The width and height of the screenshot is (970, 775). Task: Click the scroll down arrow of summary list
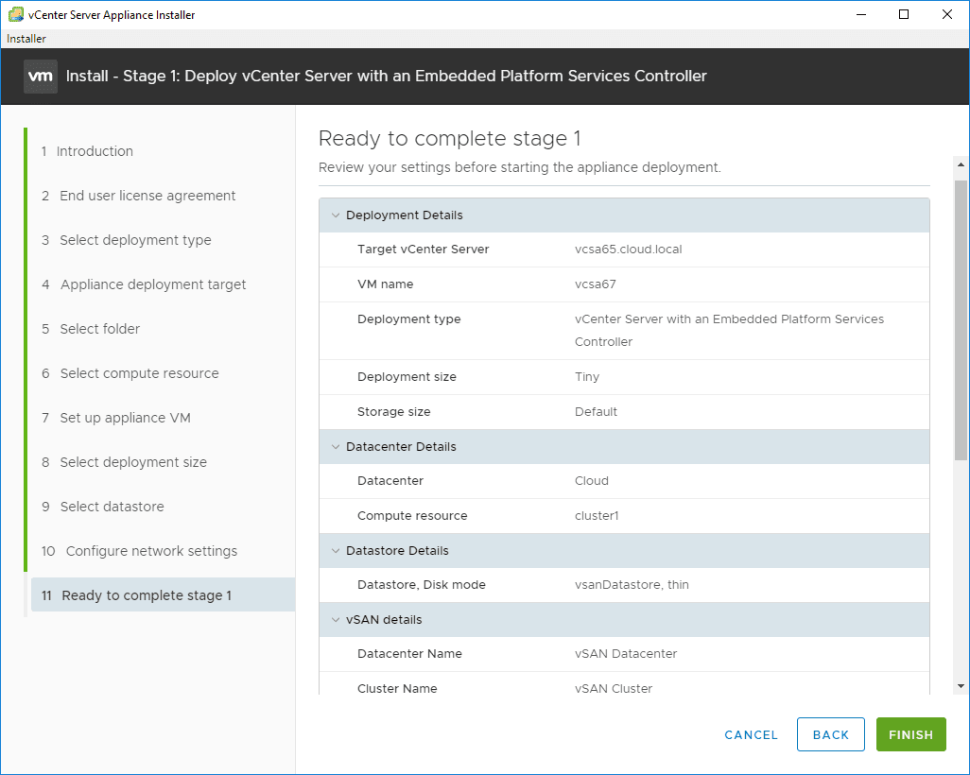961,685
